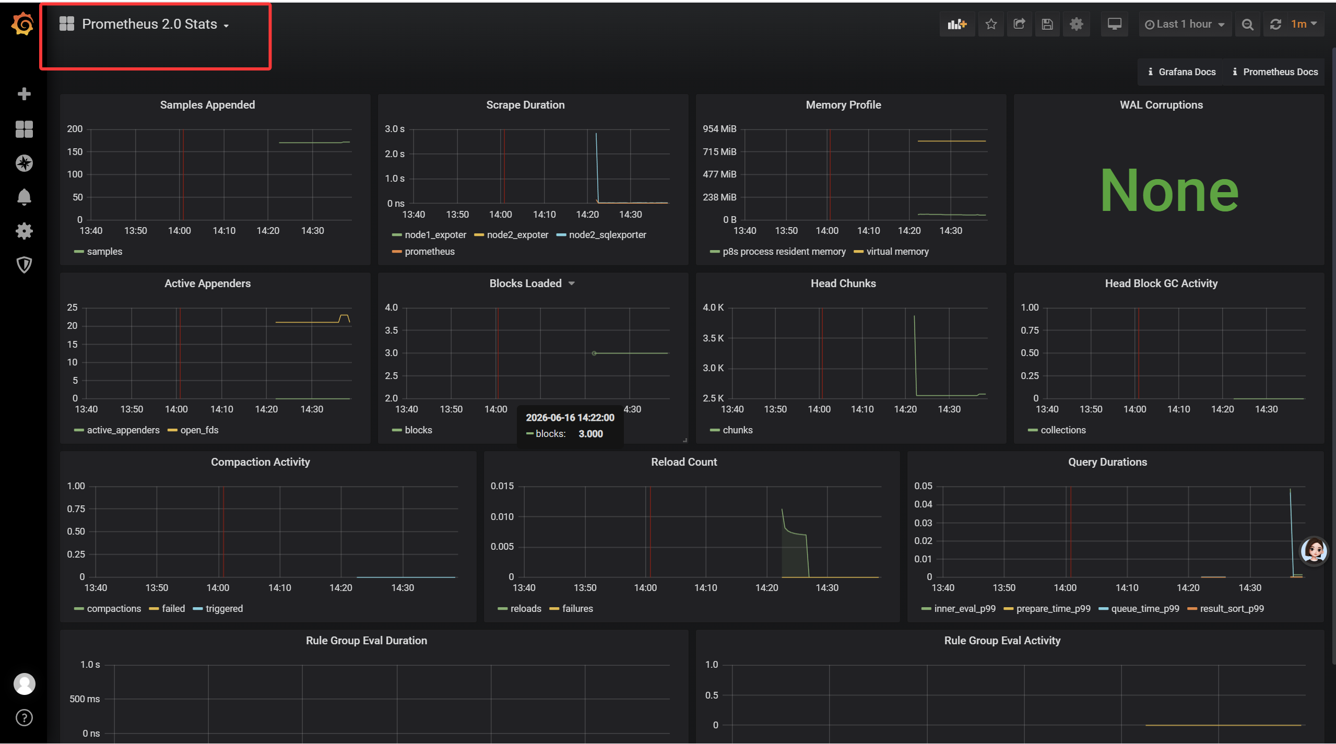Image resolution: width=1336 pixels, height=744 pixels.
Task: Open dashboard settings gear in top bar
Action: (1076, 24)
